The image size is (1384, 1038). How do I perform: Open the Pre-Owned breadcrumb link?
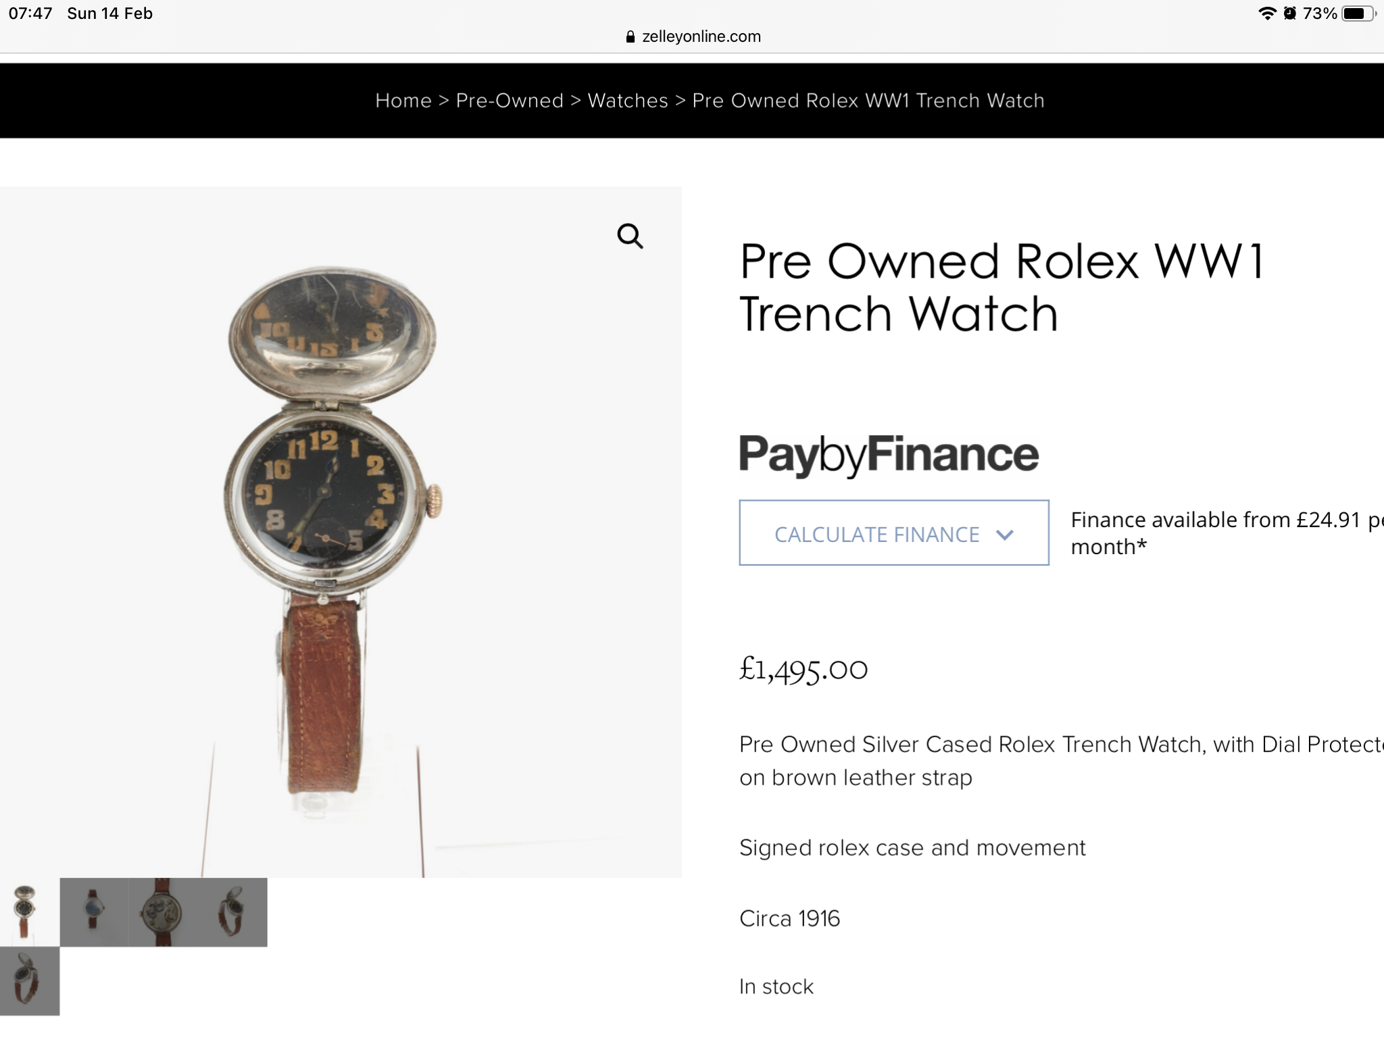(x=510, y=101)
